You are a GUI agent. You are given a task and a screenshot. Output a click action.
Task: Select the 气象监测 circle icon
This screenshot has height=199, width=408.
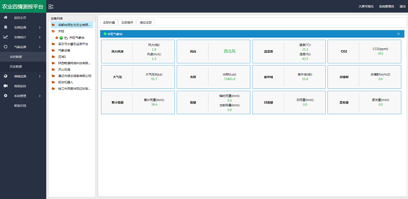tap(6, 47)
